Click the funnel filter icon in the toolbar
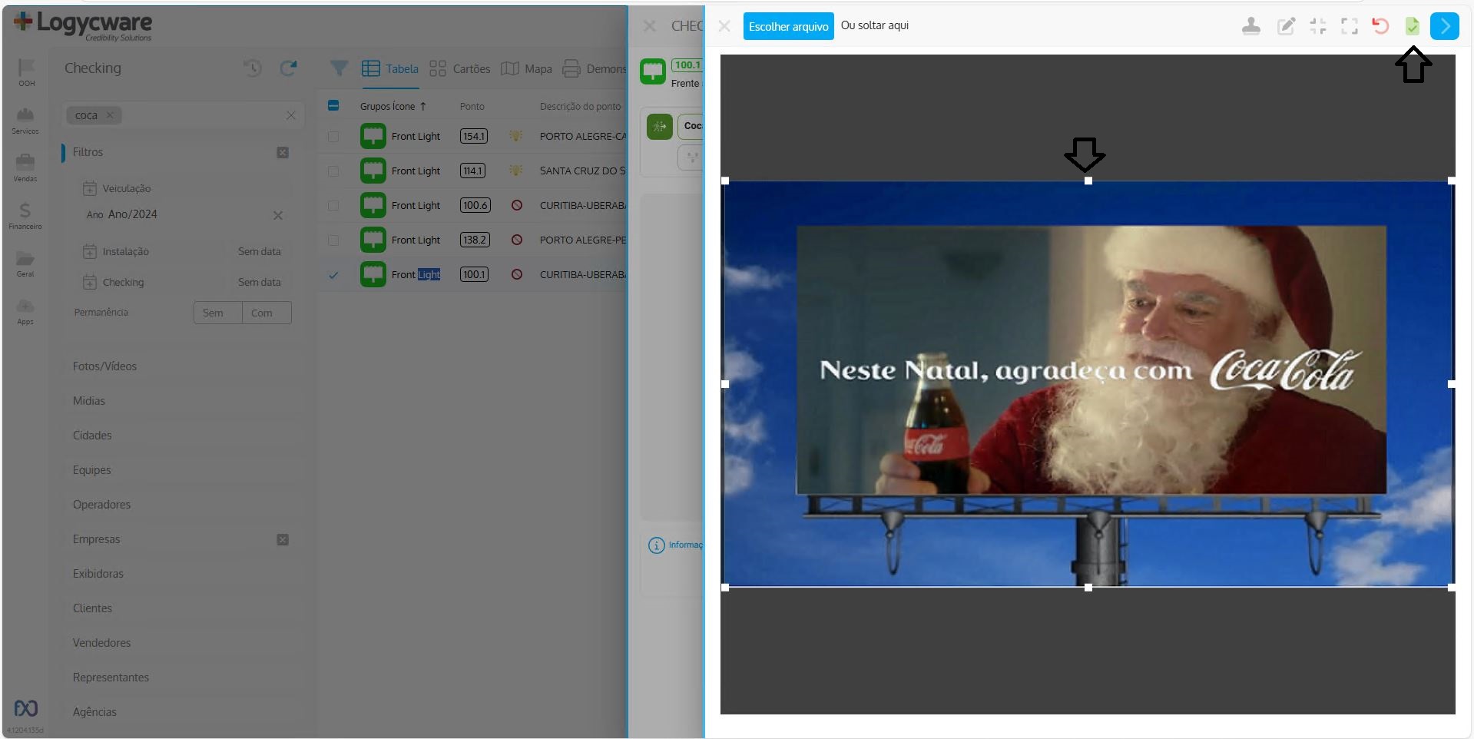Image resolution: width=1474 pixels, height=739 pixels. [x=339, y=68]
